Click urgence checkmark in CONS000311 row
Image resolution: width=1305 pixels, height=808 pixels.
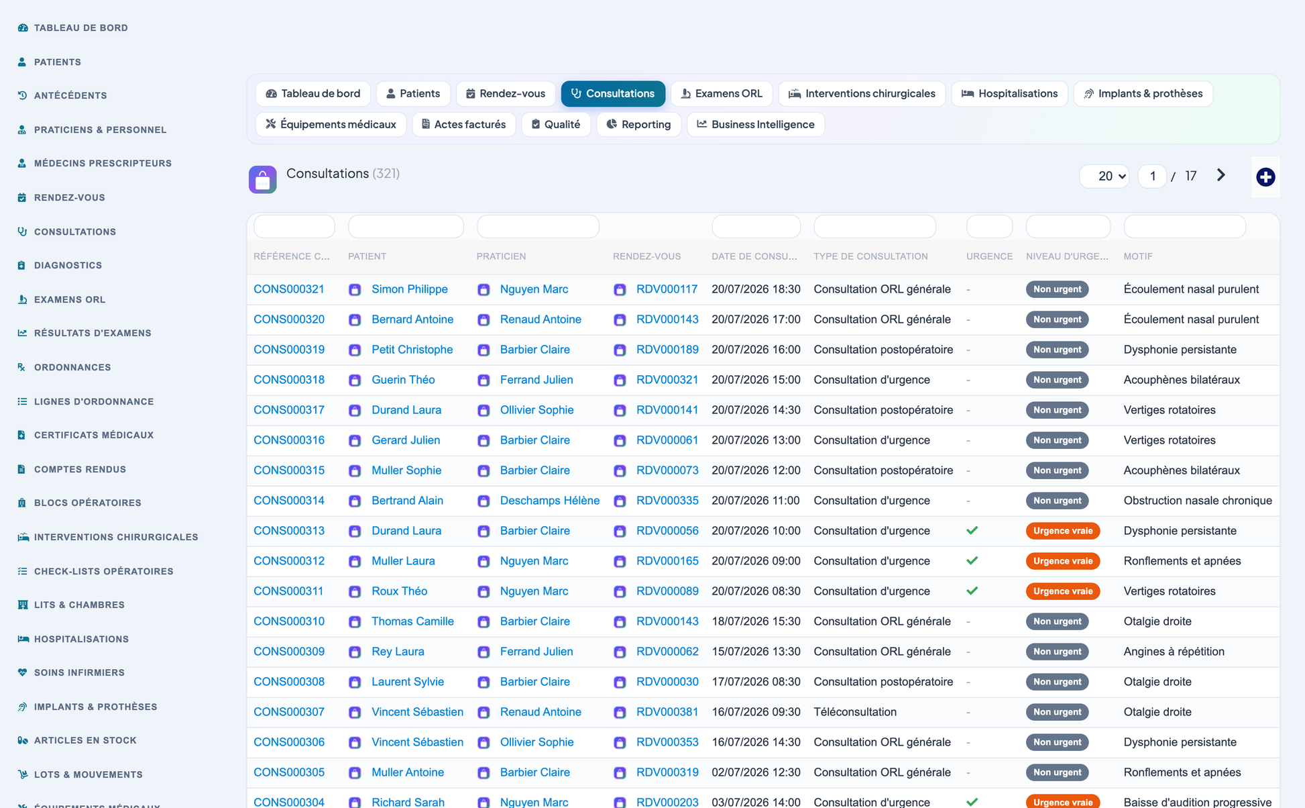972,591
